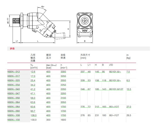This screenshot has height=128, width=157.
Task: Click displacement value 56,0
Action: pos(33,98)
